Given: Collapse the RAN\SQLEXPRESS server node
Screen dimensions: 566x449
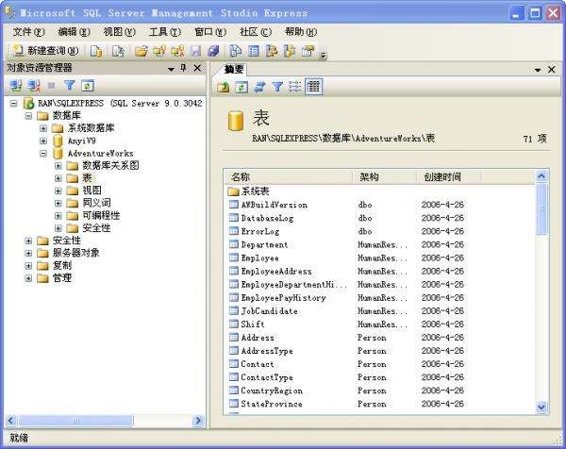Looking at the screenshot, I should (14, 104).
